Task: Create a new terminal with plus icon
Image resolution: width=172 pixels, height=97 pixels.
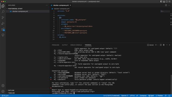Action: [x=156, y=45]
